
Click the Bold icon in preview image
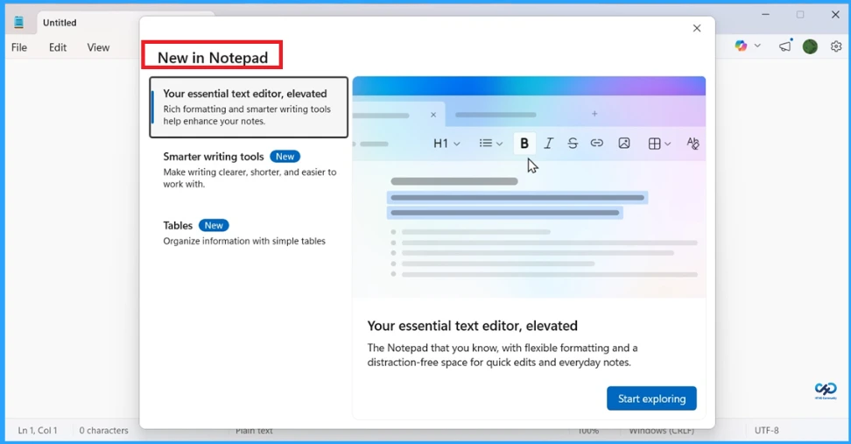524,144
